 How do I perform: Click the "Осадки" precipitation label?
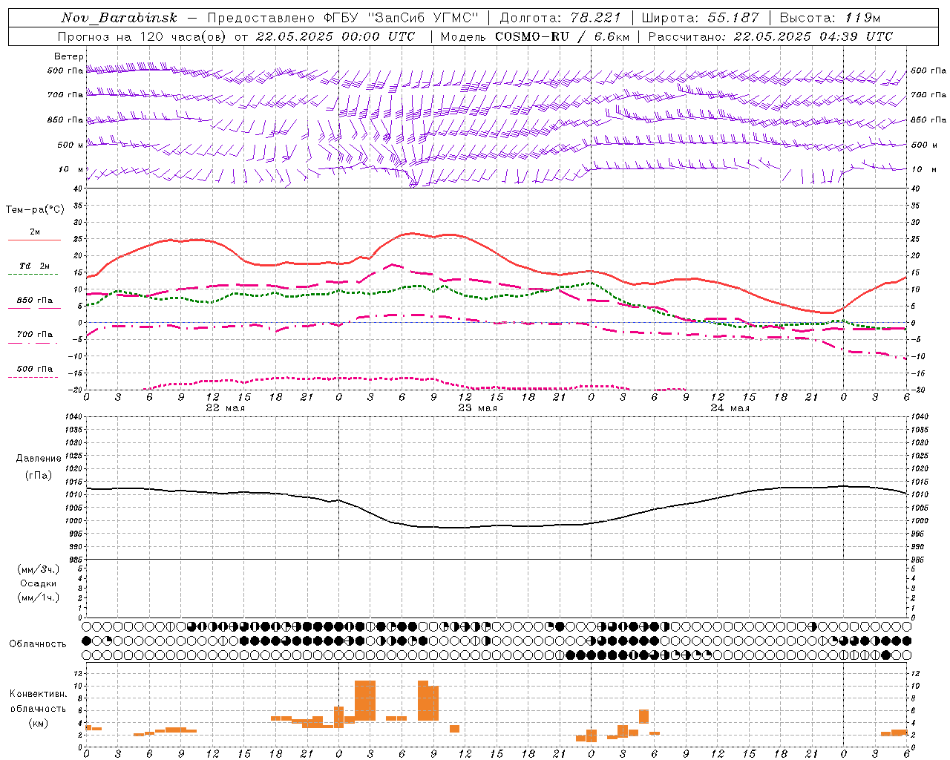point(39,583)
